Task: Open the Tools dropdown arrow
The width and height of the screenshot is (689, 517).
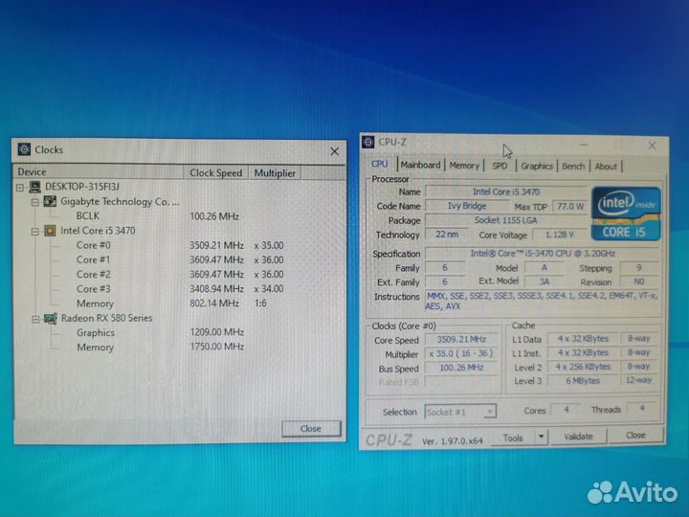Action: pyautogui.click(x=541, y=437)
